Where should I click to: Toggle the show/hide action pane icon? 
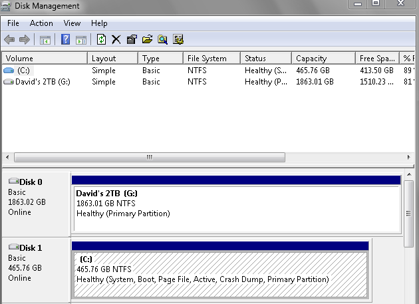[x=81, y=40]
